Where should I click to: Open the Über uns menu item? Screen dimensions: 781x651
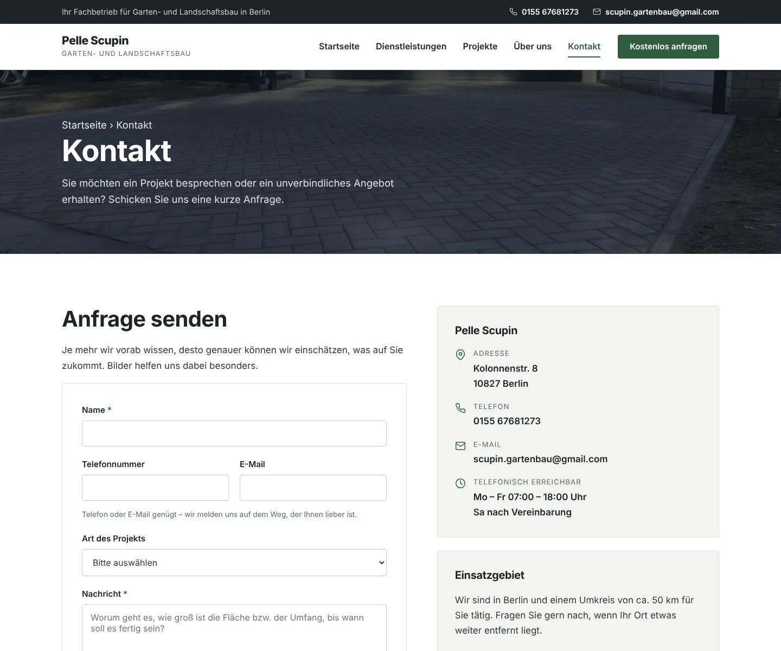[x=533, y=47]
